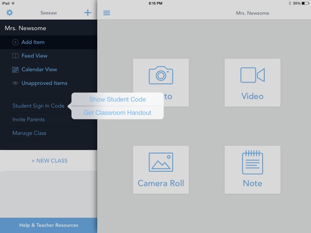
Task: Click the Unapproved Items eye icon
Action: coord(15,83)
